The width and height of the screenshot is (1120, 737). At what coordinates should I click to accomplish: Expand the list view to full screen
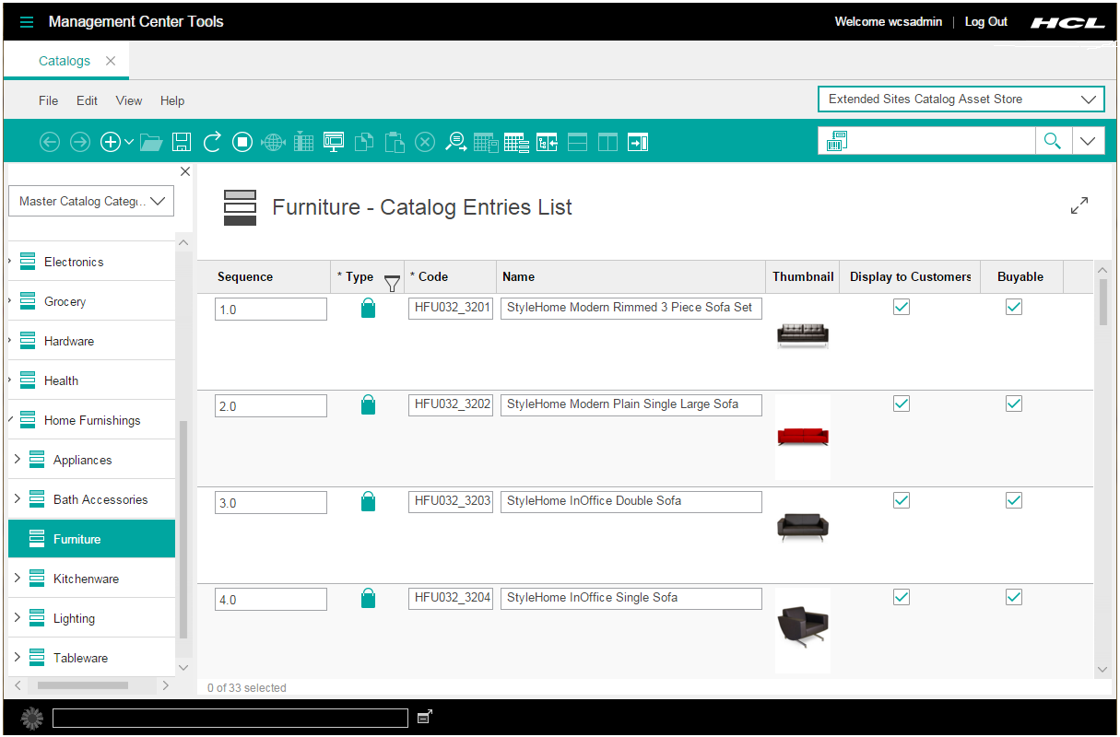click(1079, 205)
